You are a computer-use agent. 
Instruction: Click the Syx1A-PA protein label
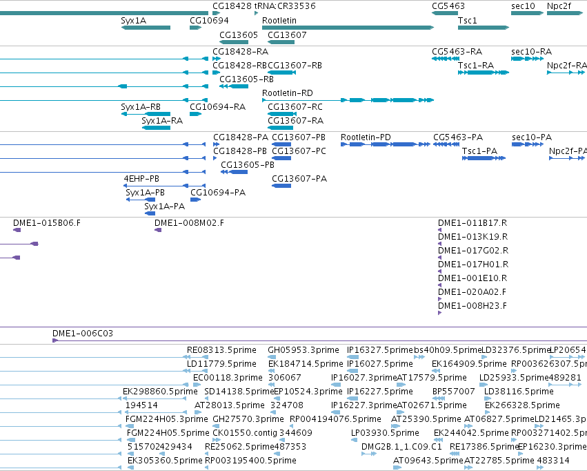165,206
